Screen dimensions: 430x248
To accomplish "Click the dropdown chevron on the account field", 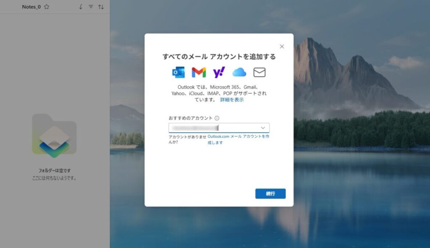I will tap(263, 128).
